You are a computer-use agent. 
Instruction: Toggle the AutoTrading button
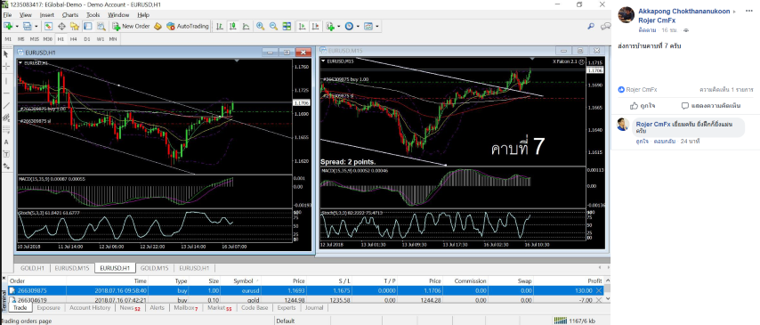click(x=188, y=26)
